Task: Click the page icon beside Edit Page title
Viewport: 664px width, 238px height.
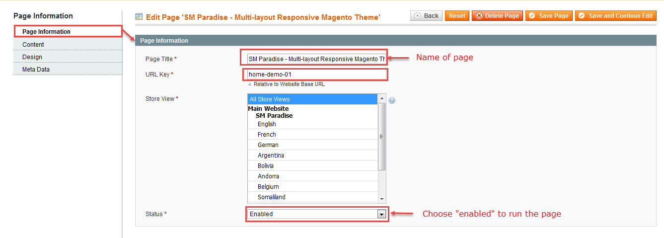Action: 139,16
